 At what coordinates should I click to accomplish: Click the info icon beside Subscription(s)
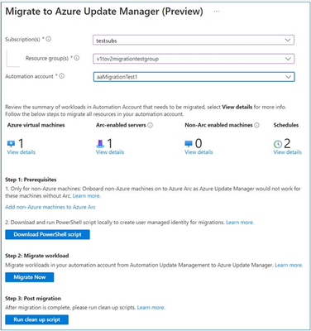click(49, 39)
